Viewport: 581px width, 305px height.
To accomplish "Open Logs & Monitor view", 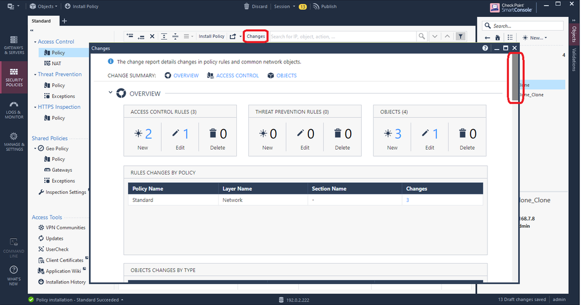I will point(14,110).
